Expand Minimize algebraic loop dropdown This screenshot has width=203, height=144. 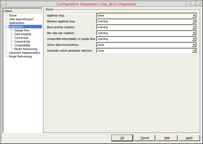(x=194, y=21)
